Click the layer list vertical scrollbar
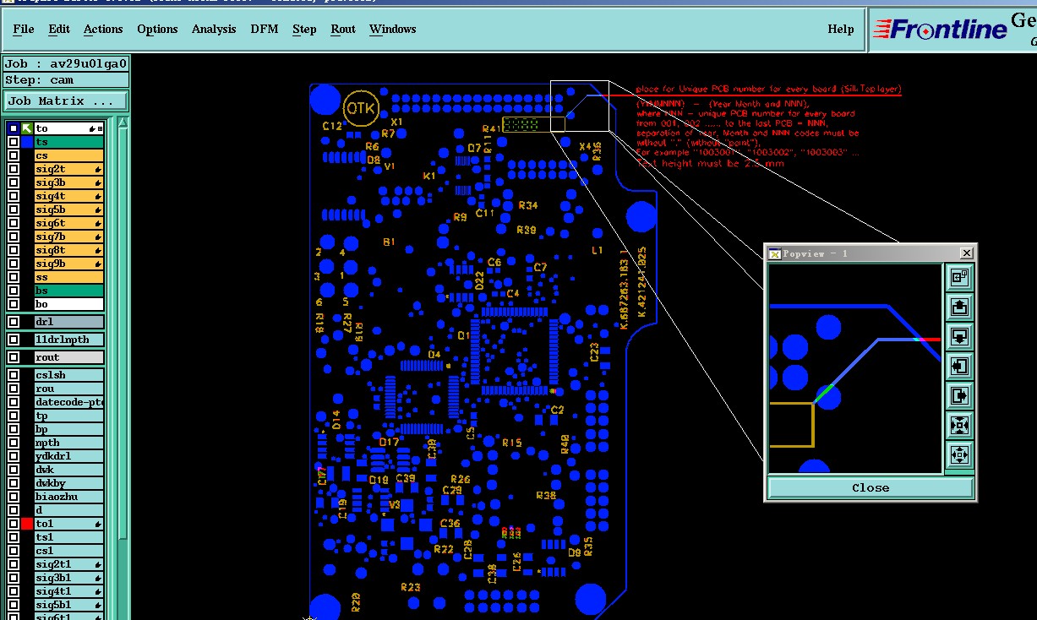 [123, 329]
